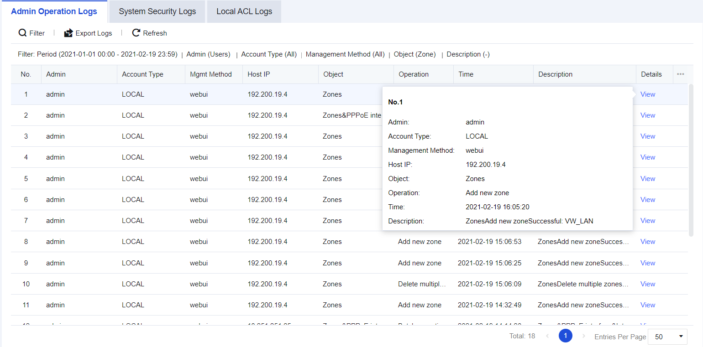Open the column options ellipsis icon
This screenshot has height=347, width=703.
[x=680, y=74]
